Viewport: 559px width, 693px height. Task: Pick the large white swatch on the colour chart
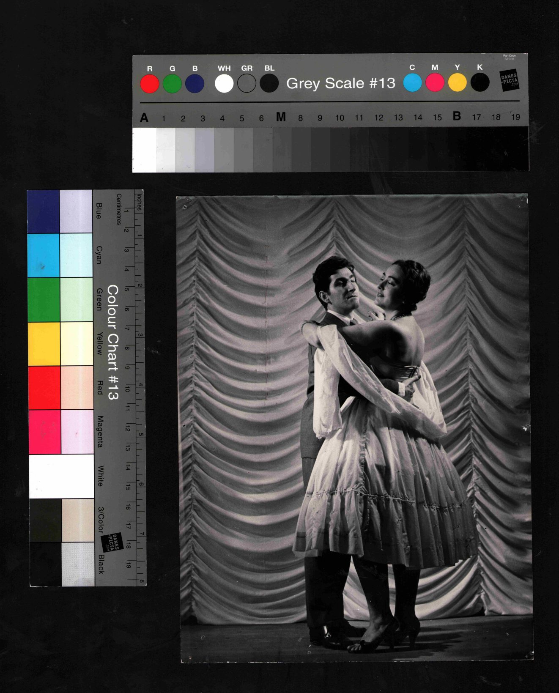[x=61, y=476]
